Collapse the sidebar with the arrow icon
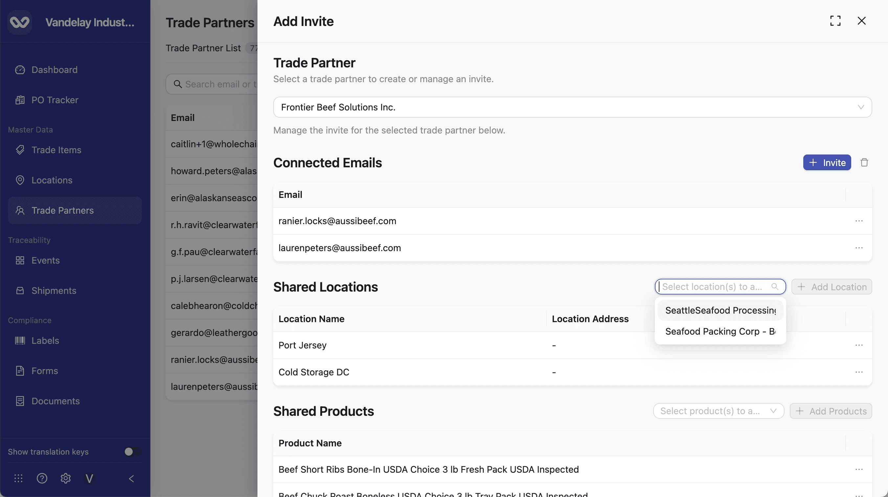Image resolution: width=888 pixels, height=497 pixels. (x=131, y=478)
